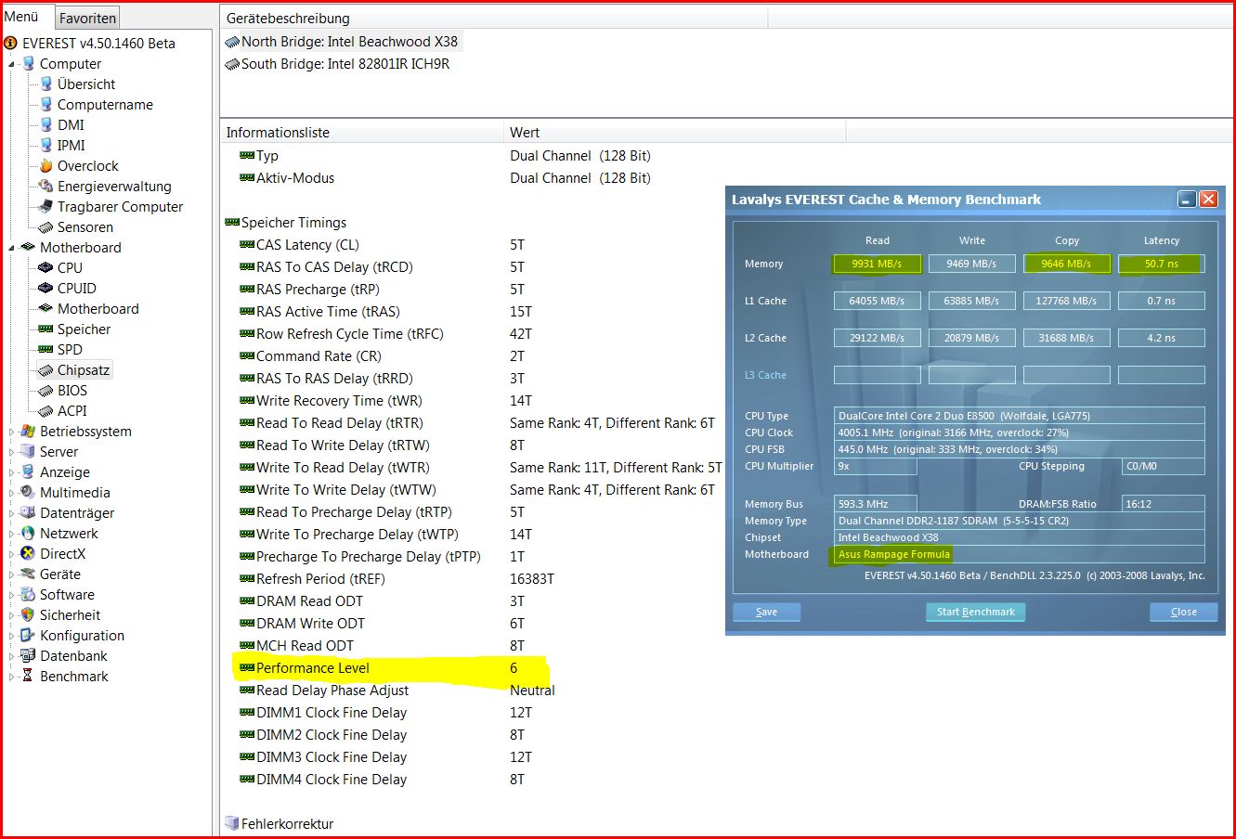This screenshot has width=1236, height=839.
Task: Expand the Geräte node
Action: pyautogui.click(x=12, y=574)
